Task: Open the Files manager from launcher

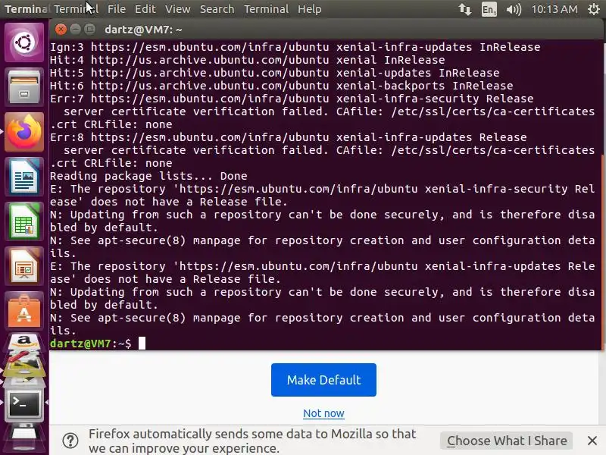Action: click(x=24, y=87)
